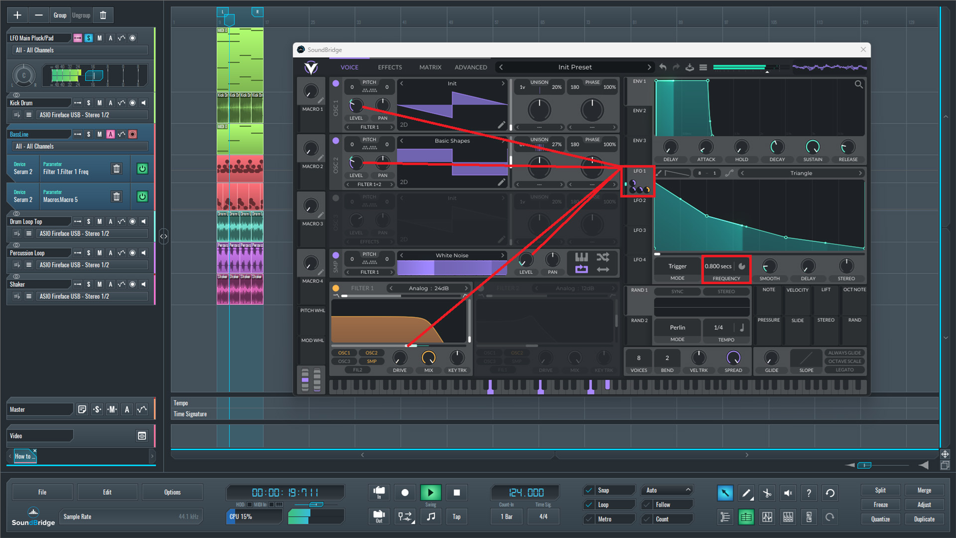Stop playback with the stop button
This screenshot has height=538, width=956.
457,493
